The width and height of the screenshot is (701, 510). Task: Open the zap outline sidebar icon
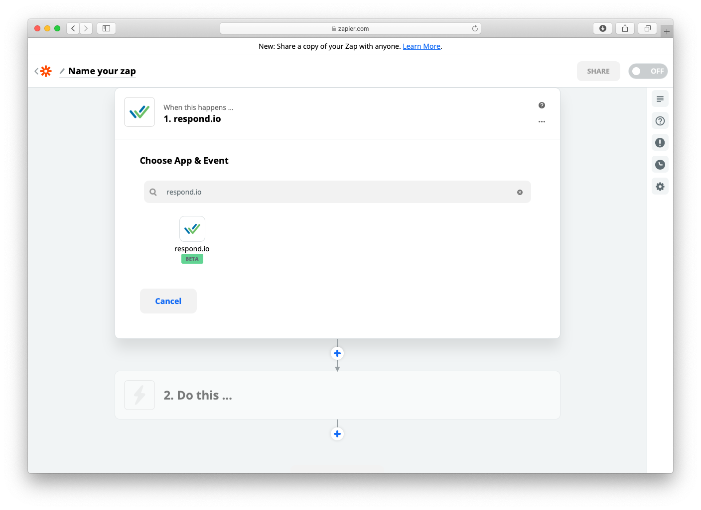tap(660, 99)
